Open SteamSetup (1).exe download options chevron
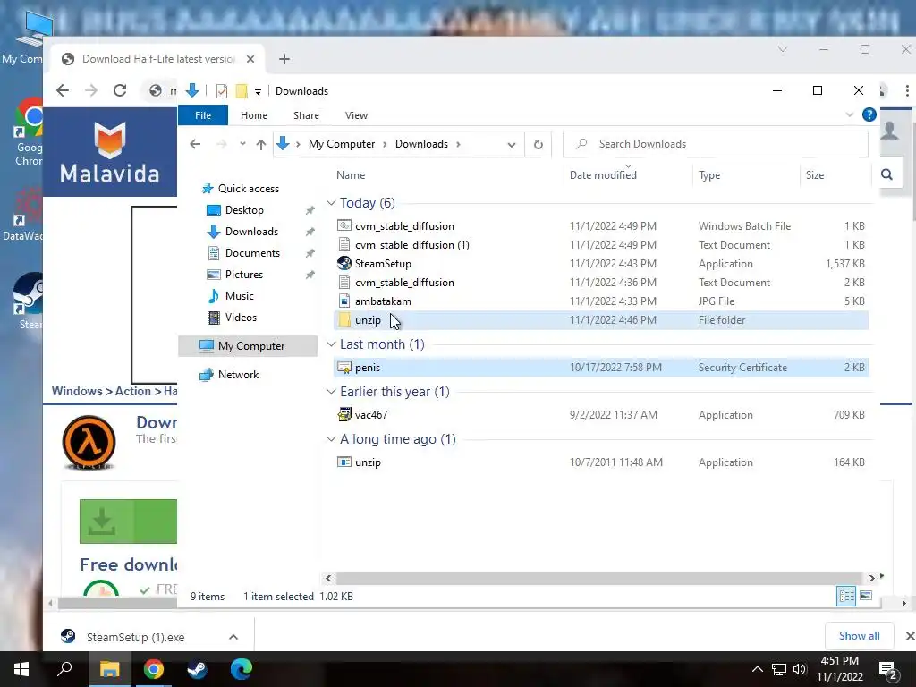The image size is (916, 687). [x=233, y=637]
